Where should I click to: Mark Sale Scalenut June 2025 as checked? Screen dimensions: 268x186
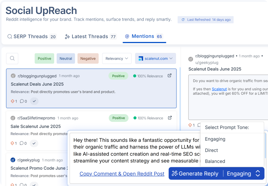click(x=34, y=143)
